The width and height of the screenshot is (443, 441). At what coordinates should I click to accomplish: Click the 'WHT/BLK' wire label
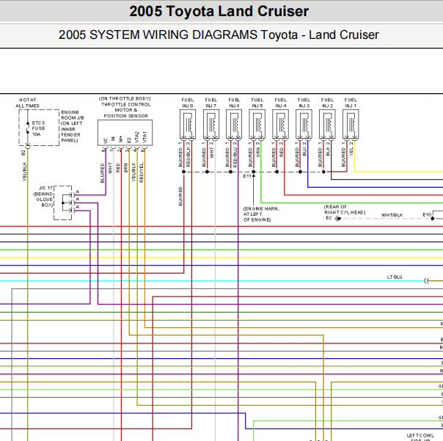click(x=392, y=215)
